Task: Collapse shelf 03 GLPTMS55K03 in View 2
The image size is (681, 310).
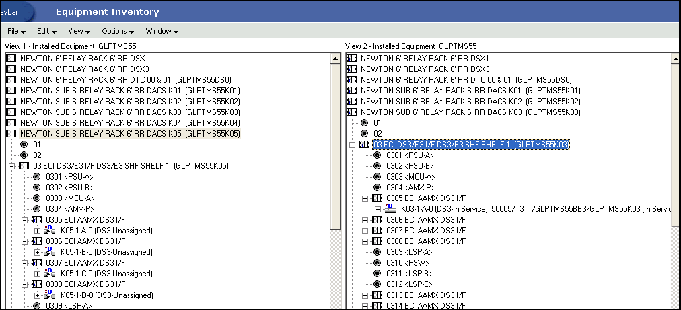Action: pos(352,145)
